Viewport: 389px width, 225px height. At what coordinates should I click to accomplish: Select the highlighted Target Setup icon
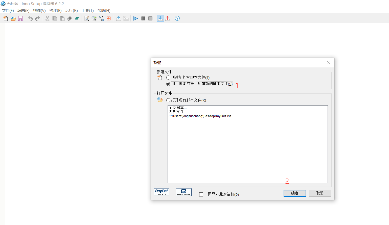pos(160,18)
